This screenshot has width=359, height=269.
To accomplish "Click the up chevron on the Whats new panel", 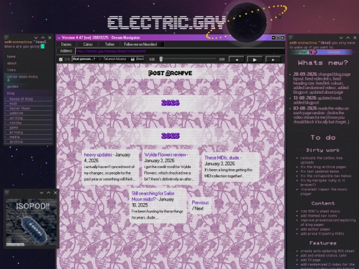I will coord(348,37).
